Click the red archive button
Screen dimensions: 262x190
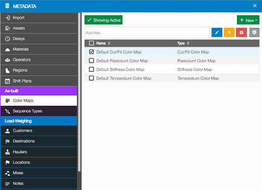241,32
